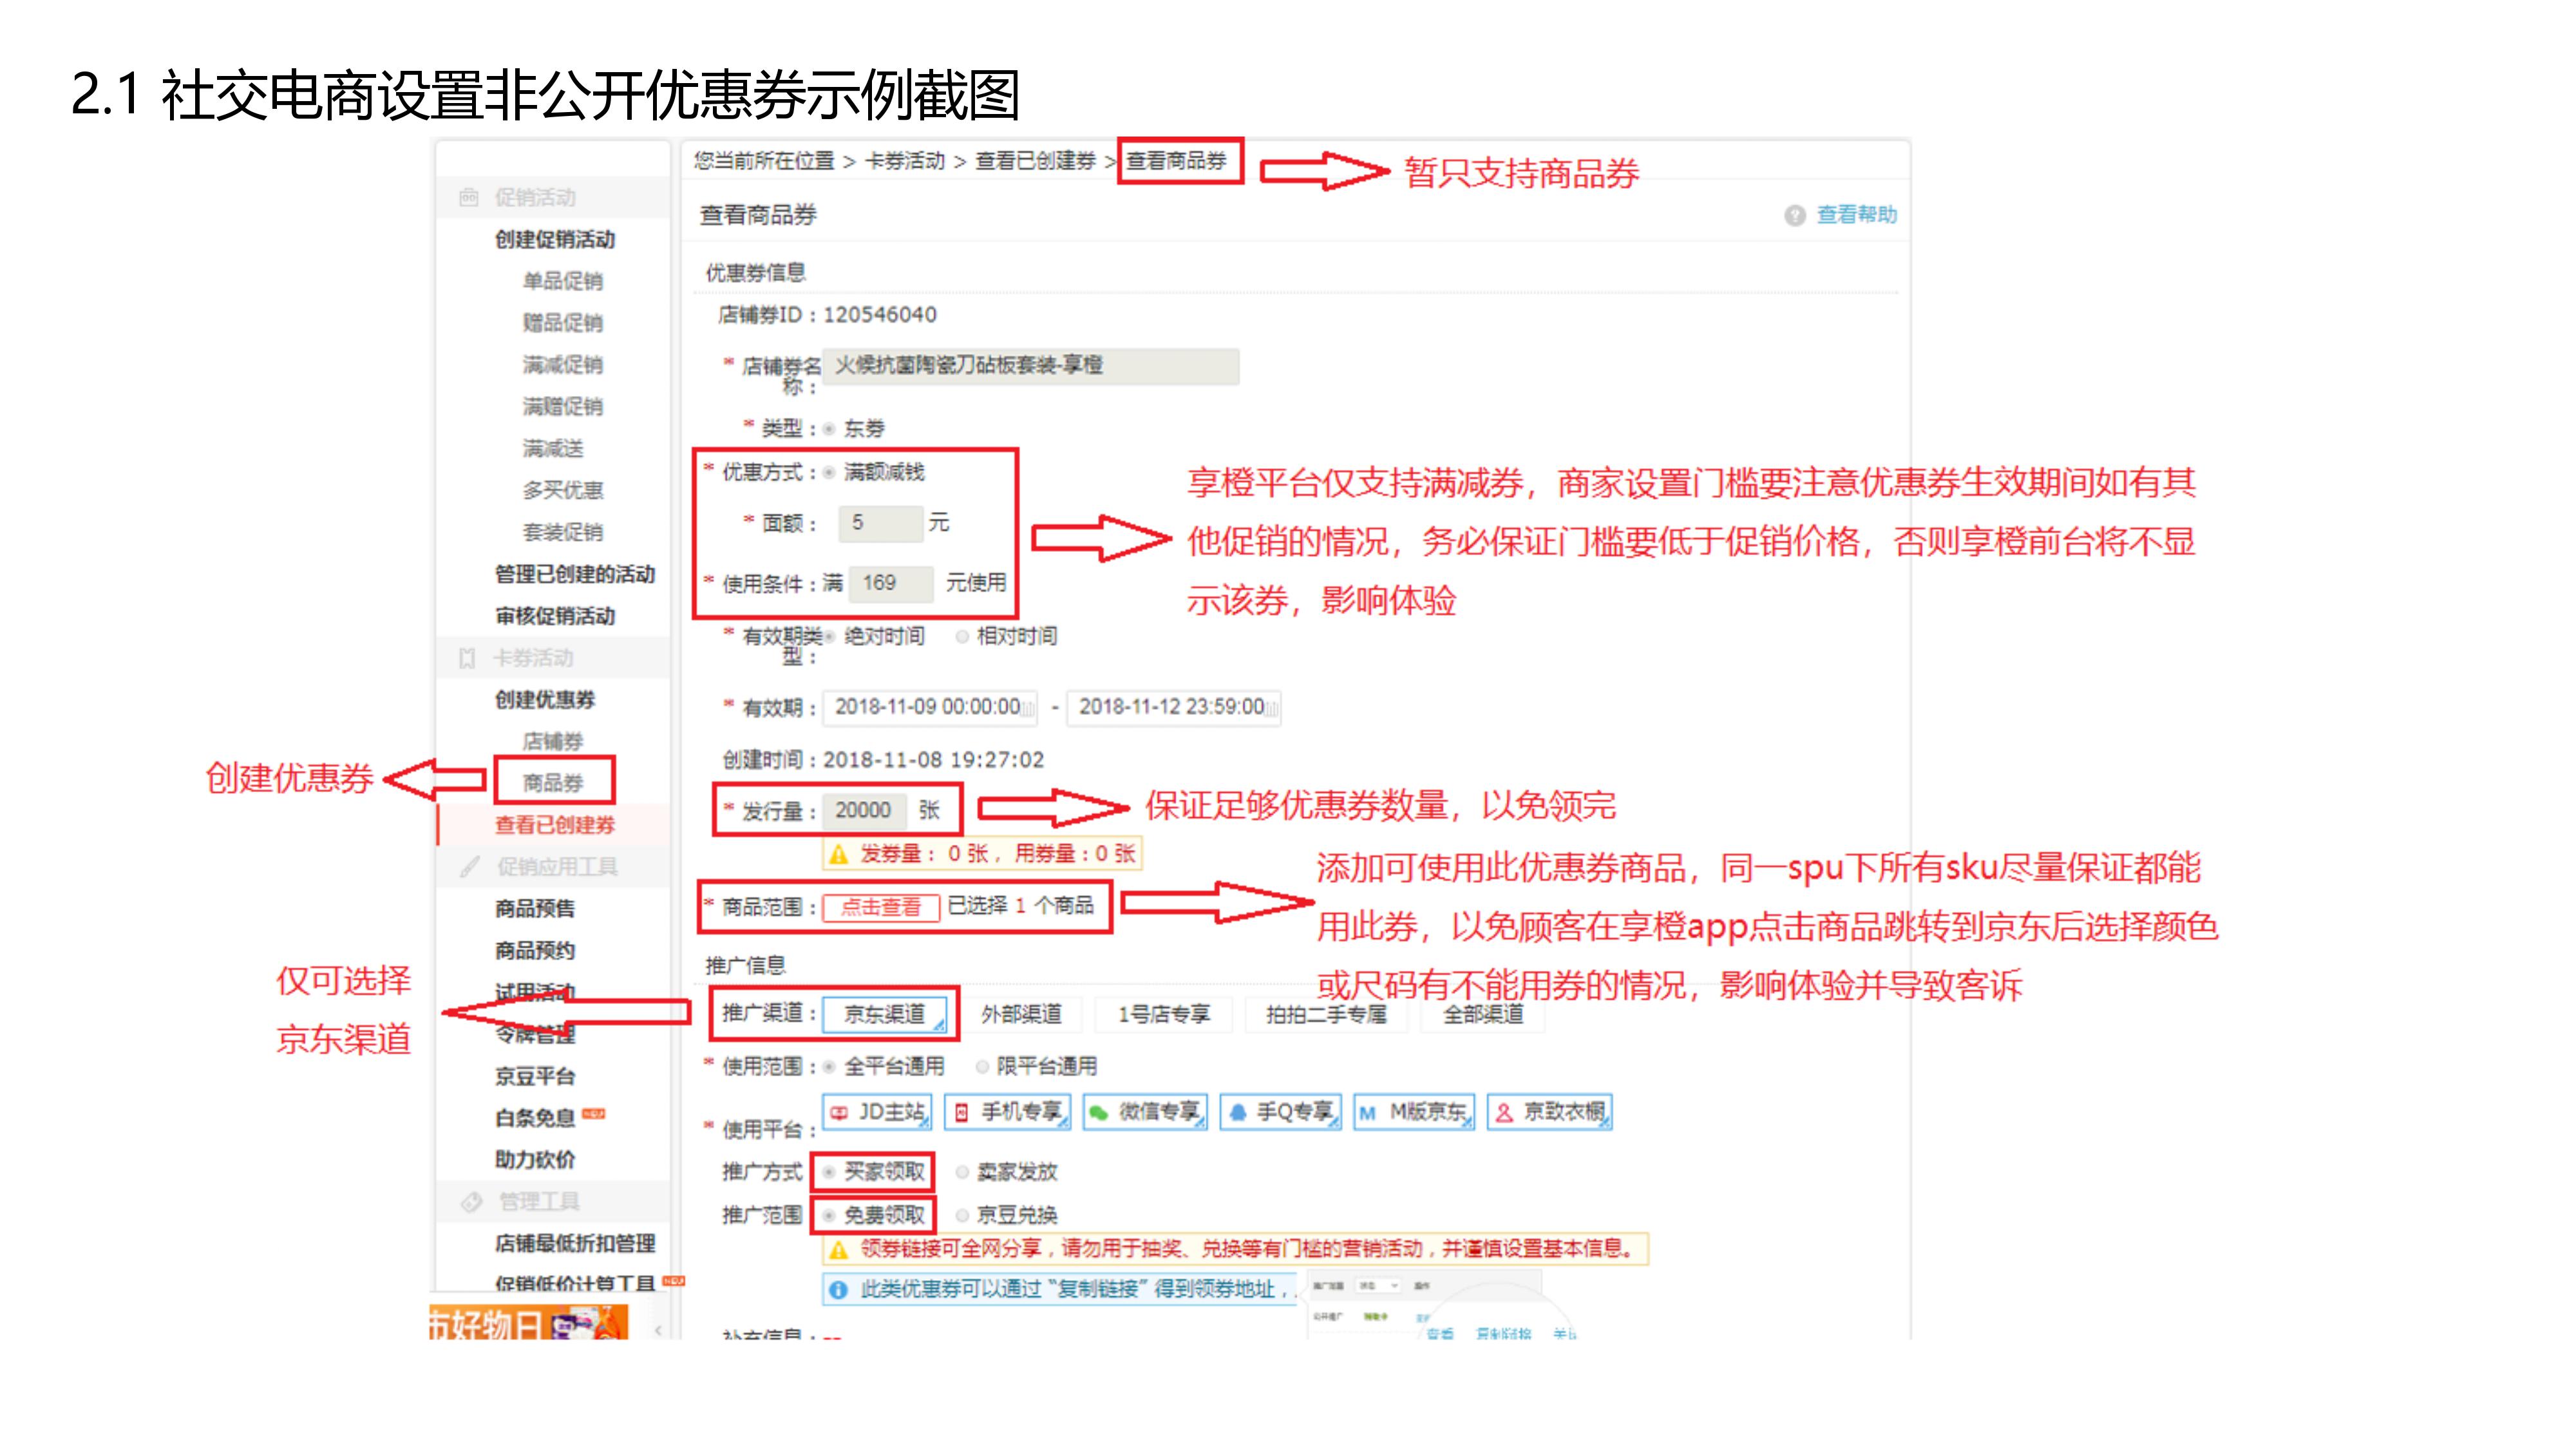Click the 查看帮助 question mark icon

coord(1794,216)
